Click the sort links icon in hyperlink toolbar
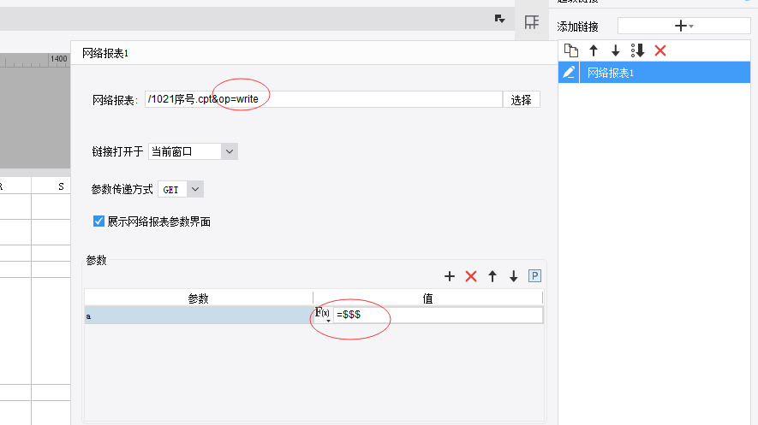Image resolution: width=758 pixels, height=425 pixels. (637, 50)
